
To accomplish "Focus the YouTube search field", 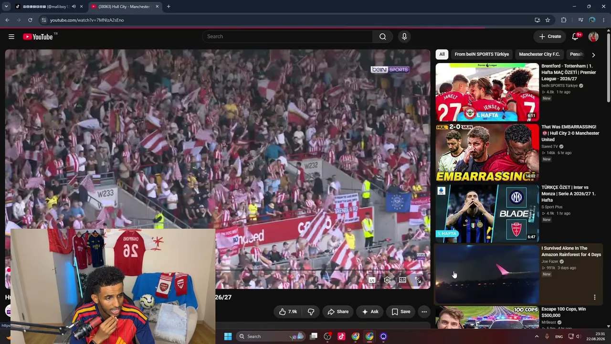I will [x=287, y=37].
